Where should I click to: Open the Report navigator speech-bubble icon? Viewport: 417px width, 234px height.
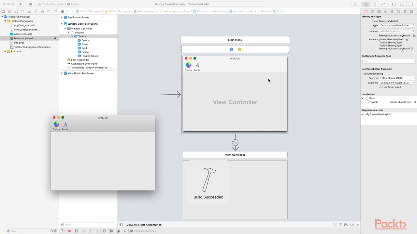pyautogui.click(x=55, y=11)
